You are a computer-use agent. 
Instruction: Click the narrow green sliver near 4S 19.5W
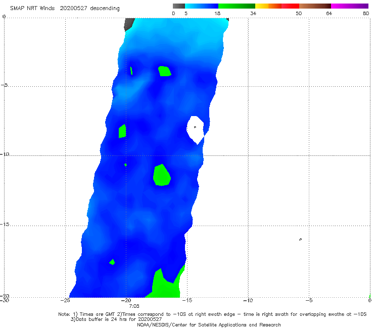point(131,71)
